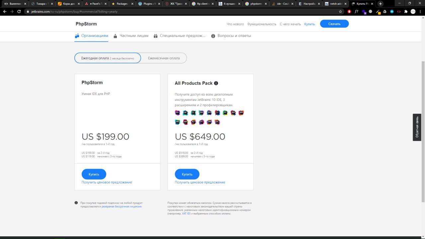Click info icon next to All Products Pack
Screen dimensions: 425x239
216,83
